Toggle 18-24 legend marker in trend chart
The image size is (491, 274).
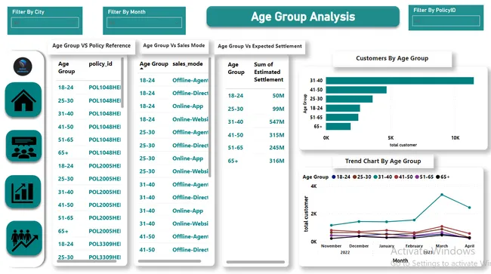334,177
